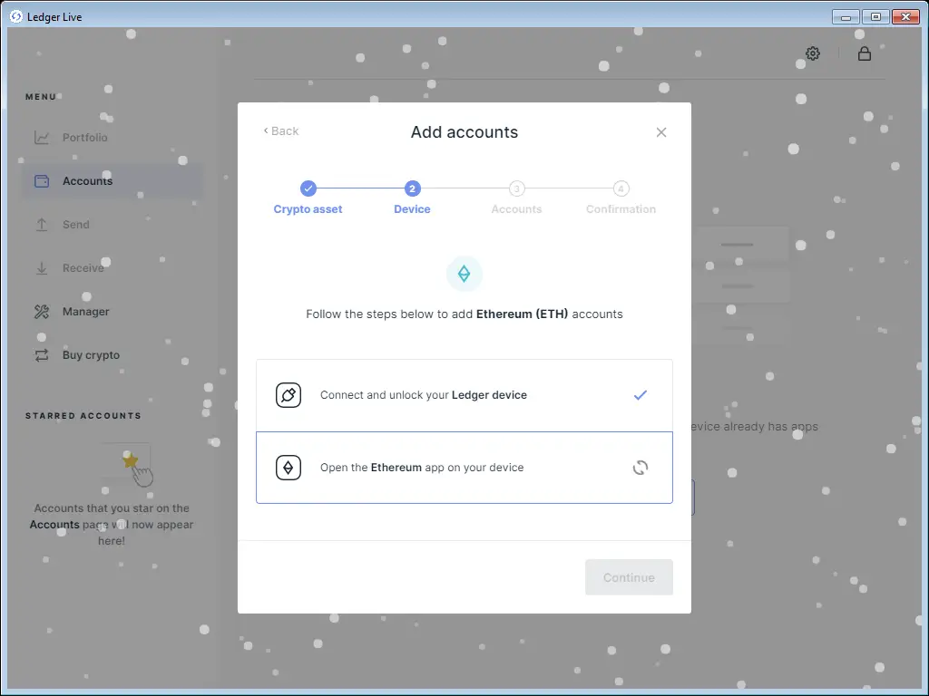
Task: Click the Receive download arrow icon
Action: [42, 268]
